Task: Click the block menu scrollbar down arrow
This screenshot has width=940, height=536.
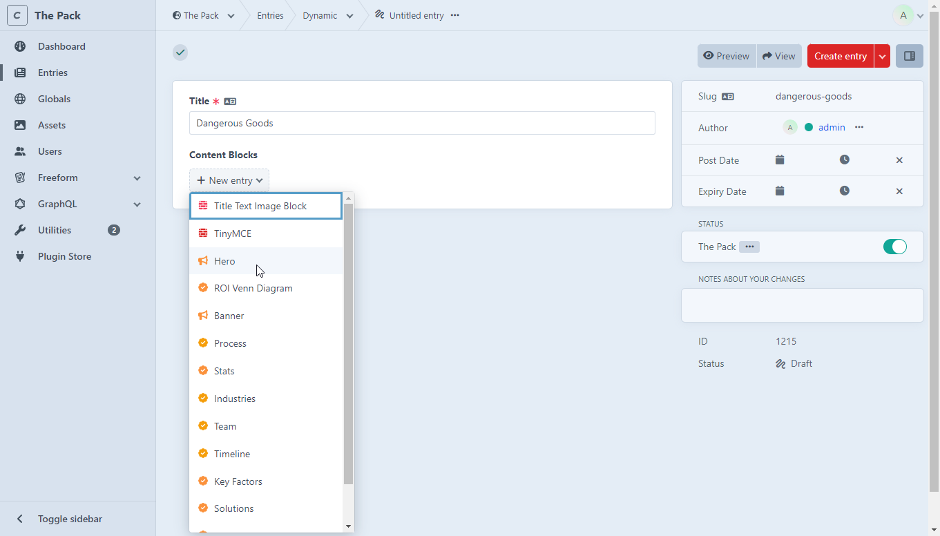Action: 348,526
